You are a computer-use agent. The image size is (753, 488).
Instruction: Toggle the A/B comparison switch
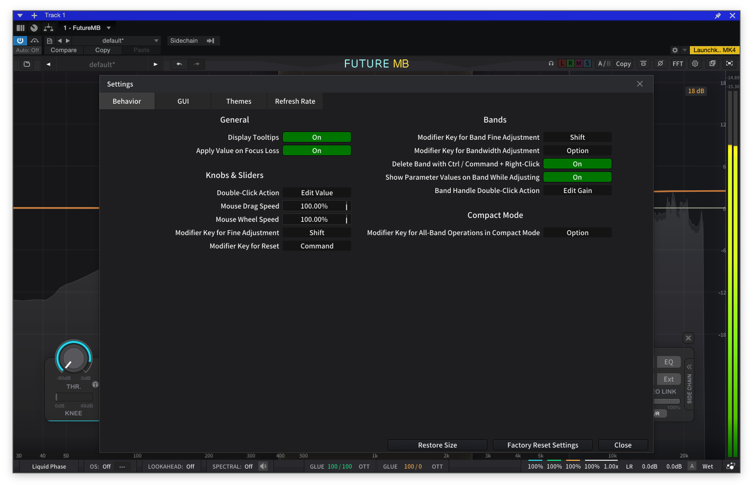(604, 64)
